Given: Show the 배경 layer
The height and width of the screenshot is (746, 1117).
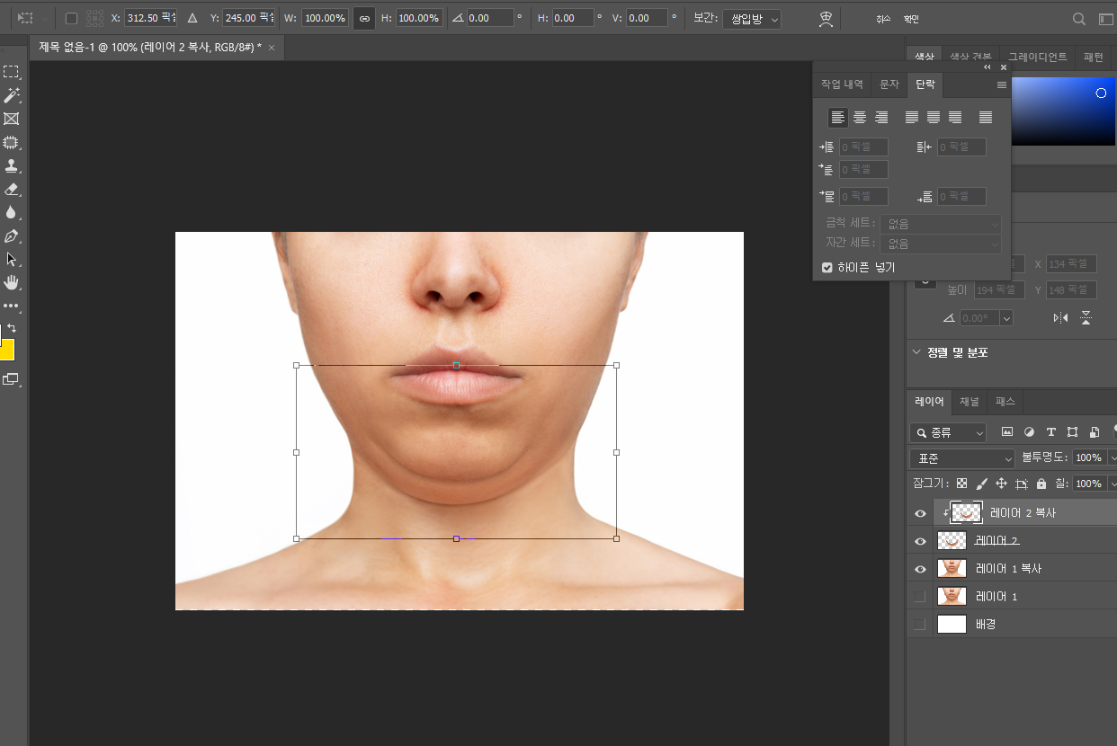Looking at the screenshot, I should (919, 625).
